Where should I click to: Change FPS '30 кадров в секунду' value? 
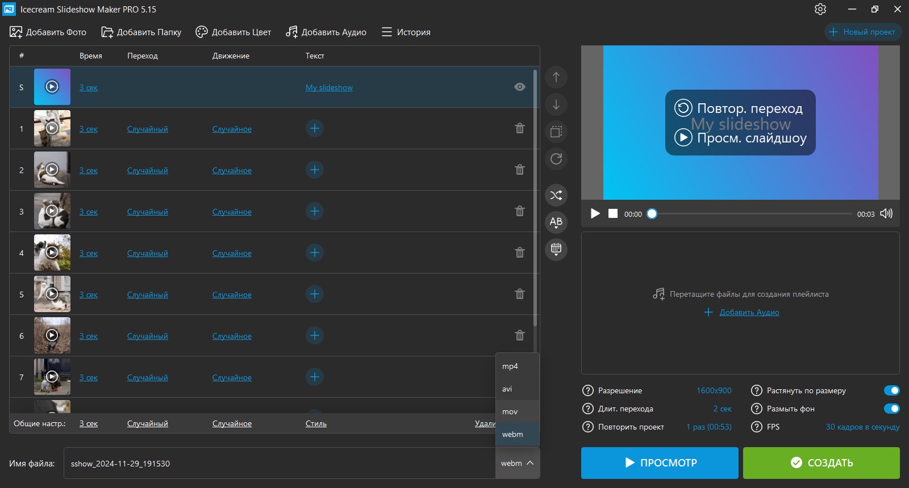click(862, 427)
